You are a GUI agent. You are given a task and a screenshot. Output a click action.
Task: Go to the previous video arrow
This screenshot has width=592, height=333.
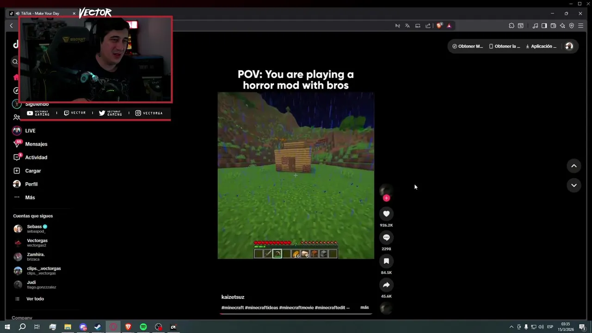pyautogui.click(x=573, y=166)
